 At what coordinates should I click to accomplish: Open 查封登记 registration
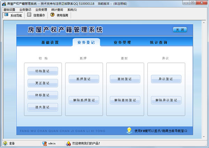tap(125, 79)
